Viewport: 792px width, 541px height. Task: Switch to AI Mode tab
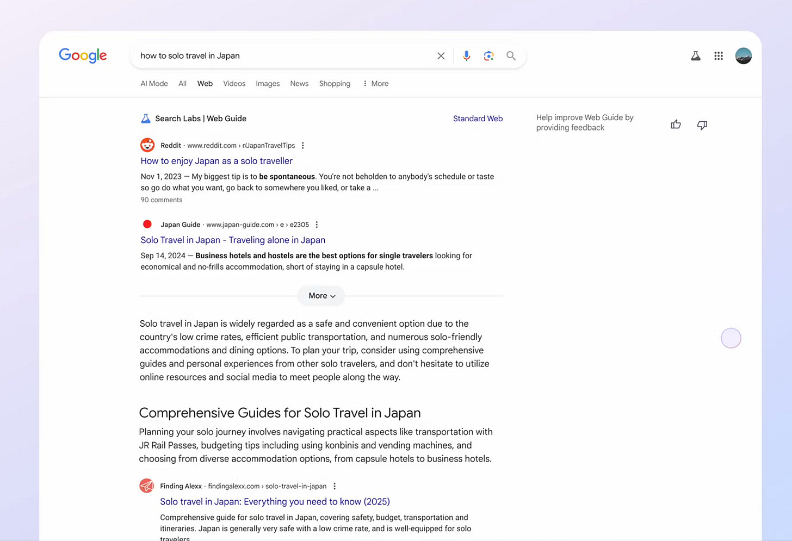tap(154, 84)
